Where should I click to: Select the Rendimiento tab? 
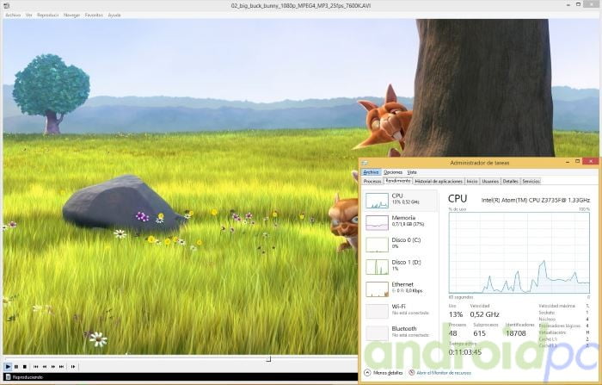pyautogui.click(x=398, y=181)
